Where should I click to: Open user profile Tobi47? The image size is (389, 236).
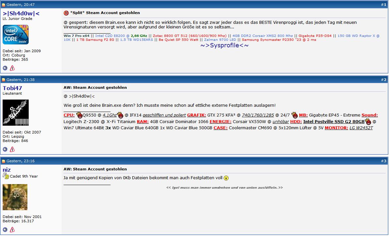tap(12, 88)
